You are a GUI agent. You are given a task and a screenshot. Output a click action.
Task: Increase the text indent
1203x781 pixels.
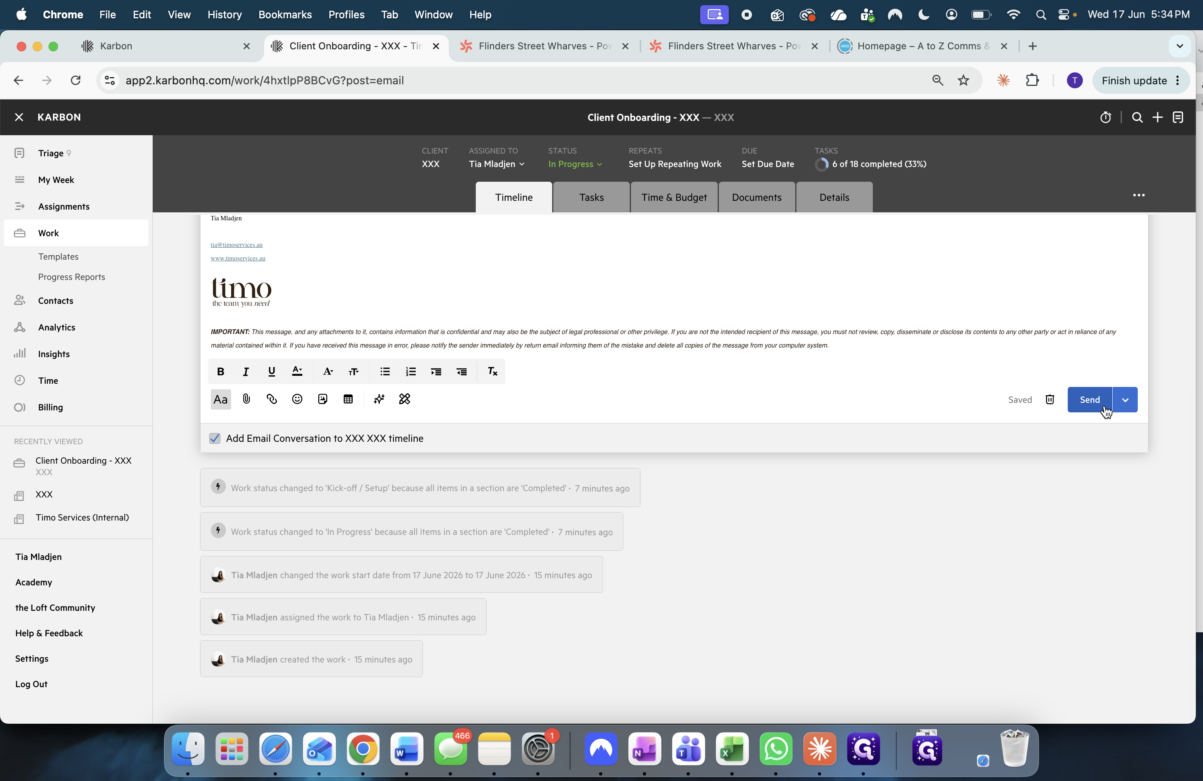coord(436,371)
